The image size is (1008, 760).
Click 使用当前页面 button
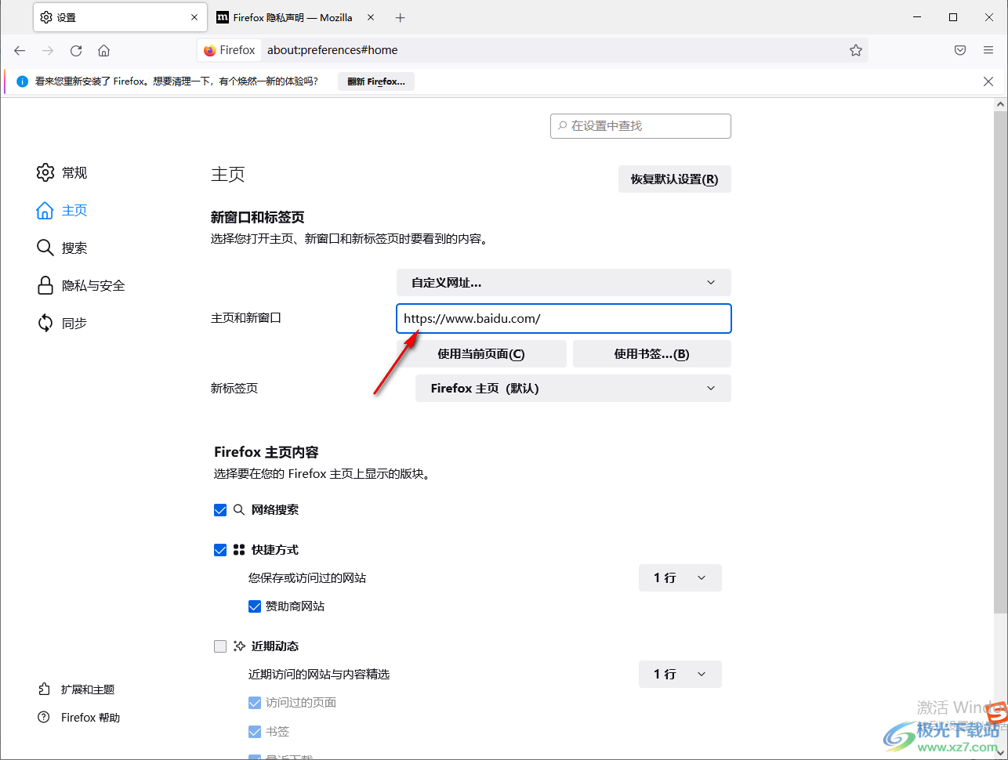481,354
